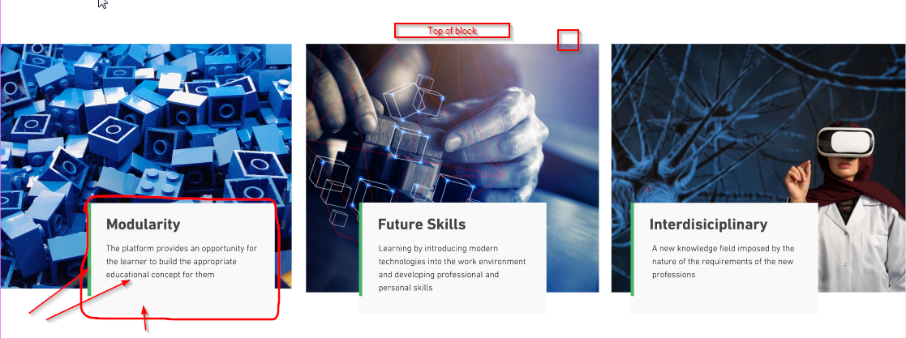This screenshot has height=338, width=906.
Task: Click the Modularity description paragraph
Action: click(x=182, y=261)
